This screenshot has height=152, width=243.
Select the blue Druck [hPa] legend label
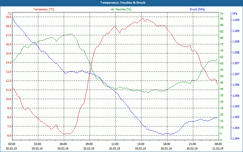197,9
